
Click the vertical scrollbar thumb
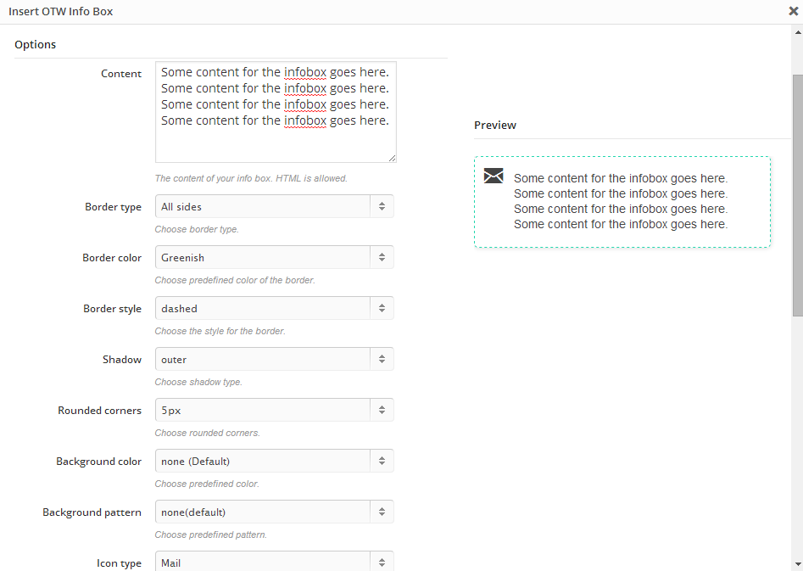pos(798,195)
